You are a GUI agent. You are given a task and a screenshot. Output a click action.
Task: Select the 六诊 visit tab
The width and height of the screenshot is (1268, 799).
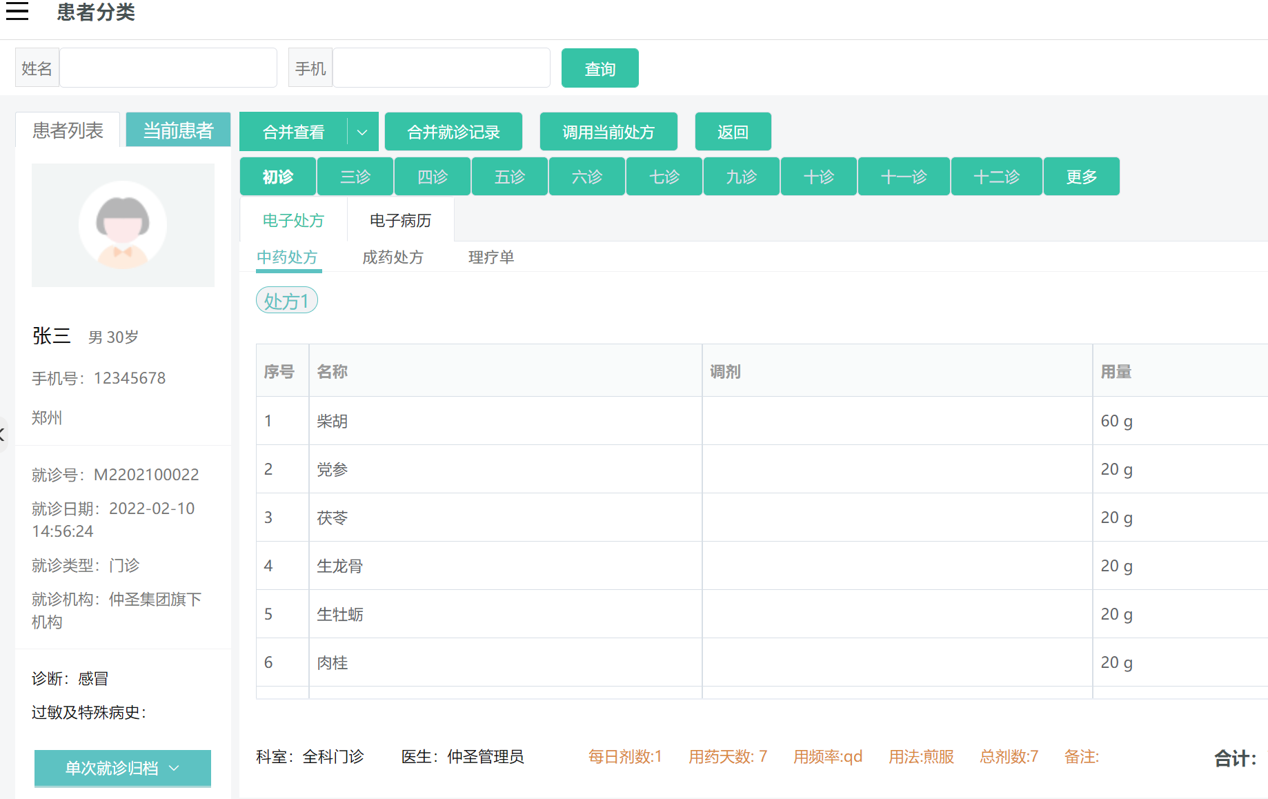point(587,177)
